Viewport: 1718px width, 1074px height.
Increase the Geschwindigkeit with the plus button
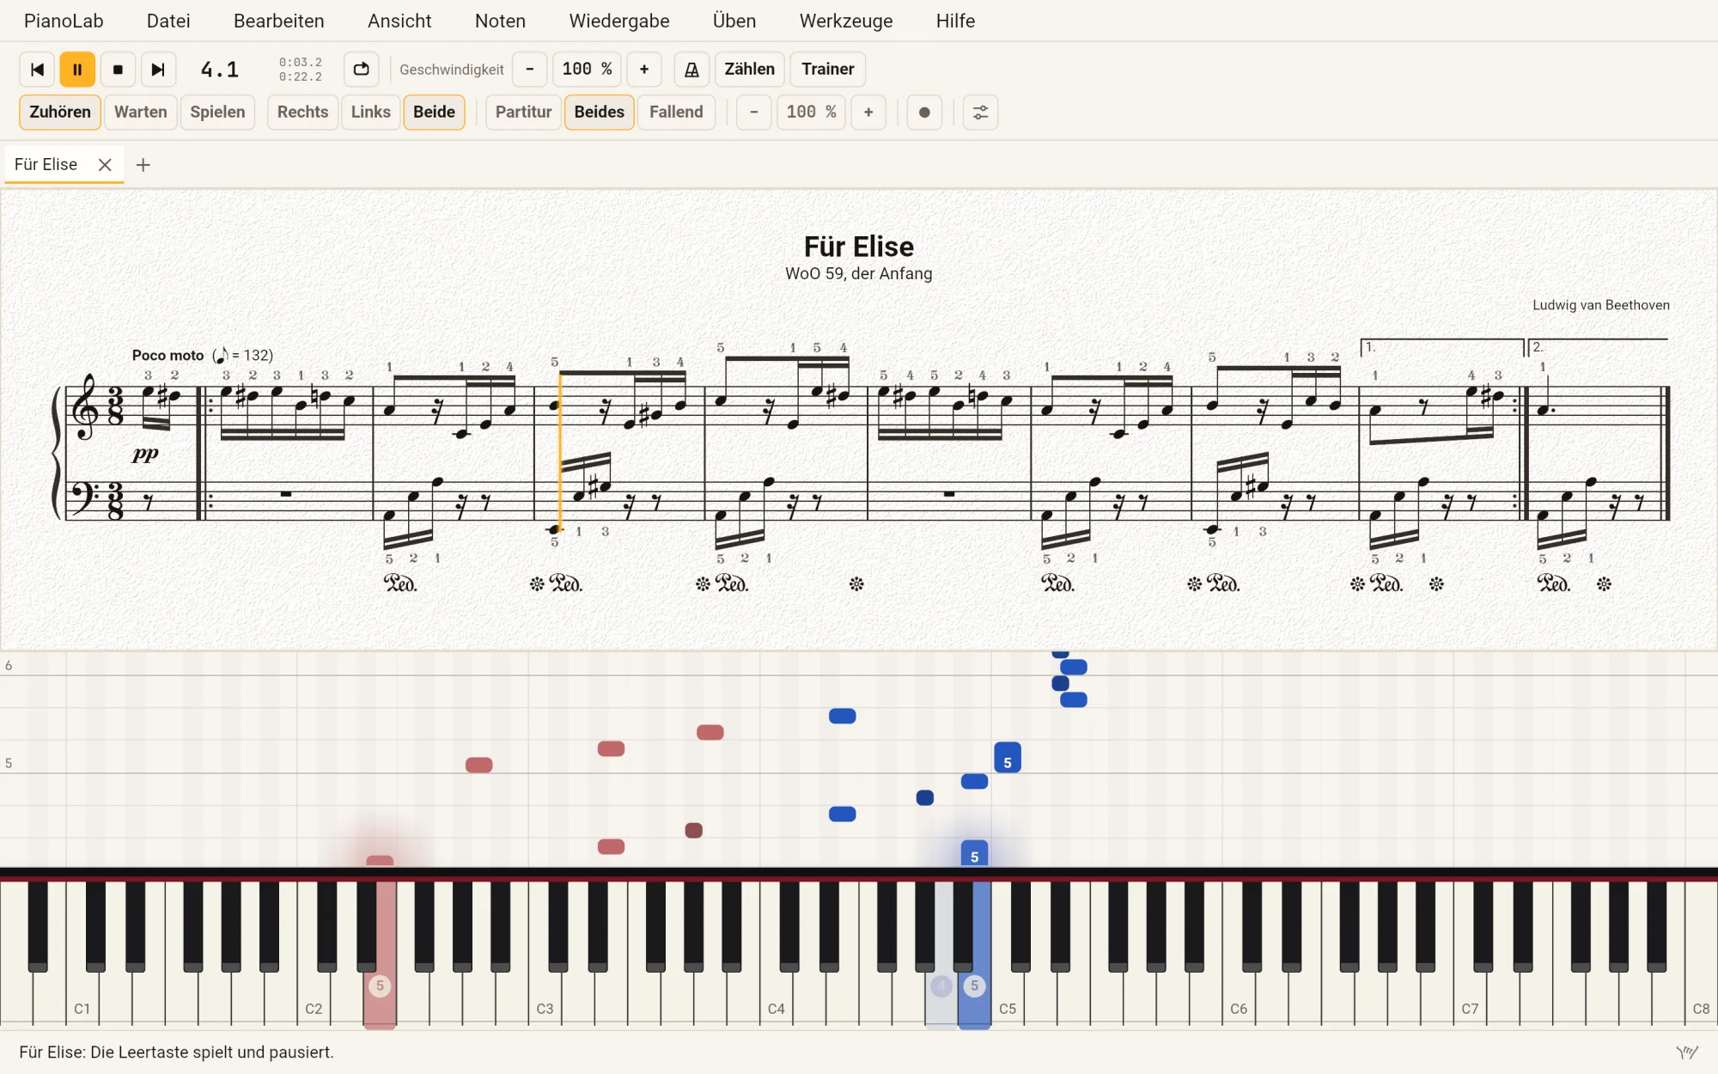644,70
